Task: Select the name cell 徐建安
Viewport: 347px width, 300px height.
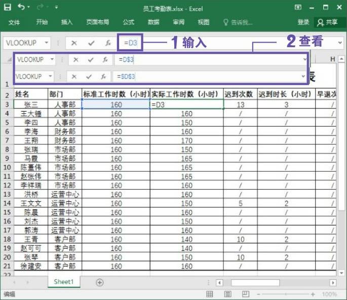Action: [31, 266]
